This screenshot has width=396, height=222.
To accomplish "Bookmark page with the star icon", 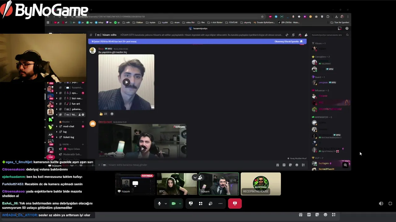I will [262, 17].
